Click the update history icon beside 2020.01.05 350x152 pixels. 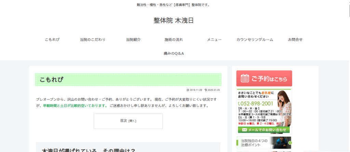[x=206, y=90]
